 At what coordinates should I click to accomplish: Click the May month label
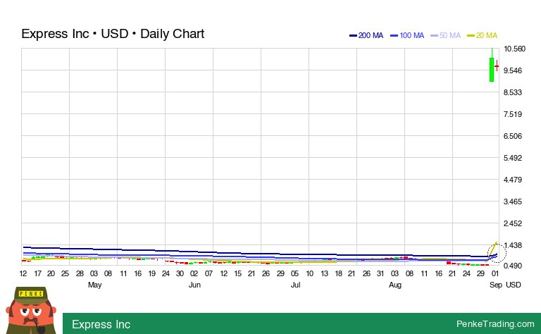click(94, 285)
